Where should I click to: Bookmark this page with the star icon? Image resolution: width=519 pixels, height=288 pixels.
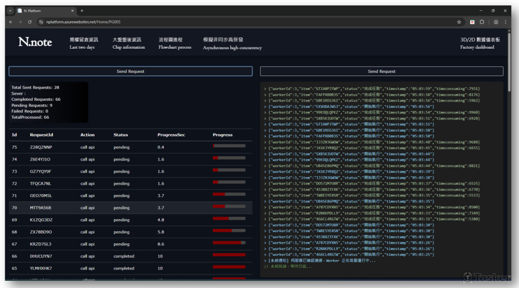(x=459, y=22)
